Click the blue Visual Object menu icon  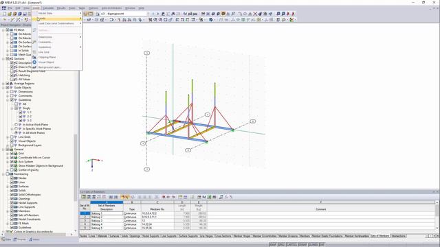point(34,62)
